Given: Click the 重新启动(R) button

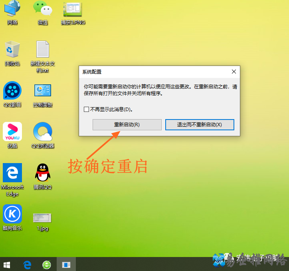Looking at the screenshot, I should point(127,125).
